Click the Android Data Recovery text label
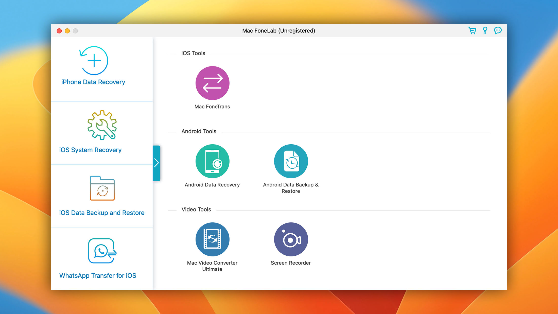The image size is (558, 314). (212, 185)
